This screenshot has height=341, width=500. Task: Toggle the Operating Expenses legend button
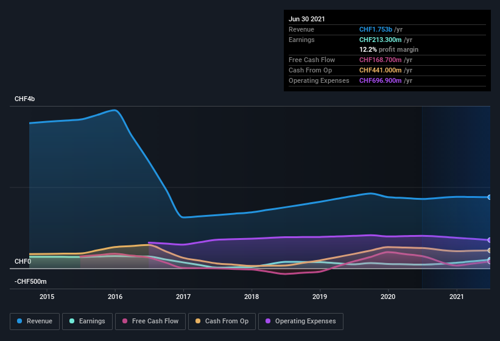pos(301,322)
